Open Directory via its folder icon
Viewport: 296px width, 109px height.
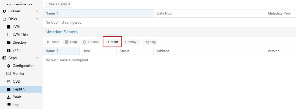[x=8, y=43]
